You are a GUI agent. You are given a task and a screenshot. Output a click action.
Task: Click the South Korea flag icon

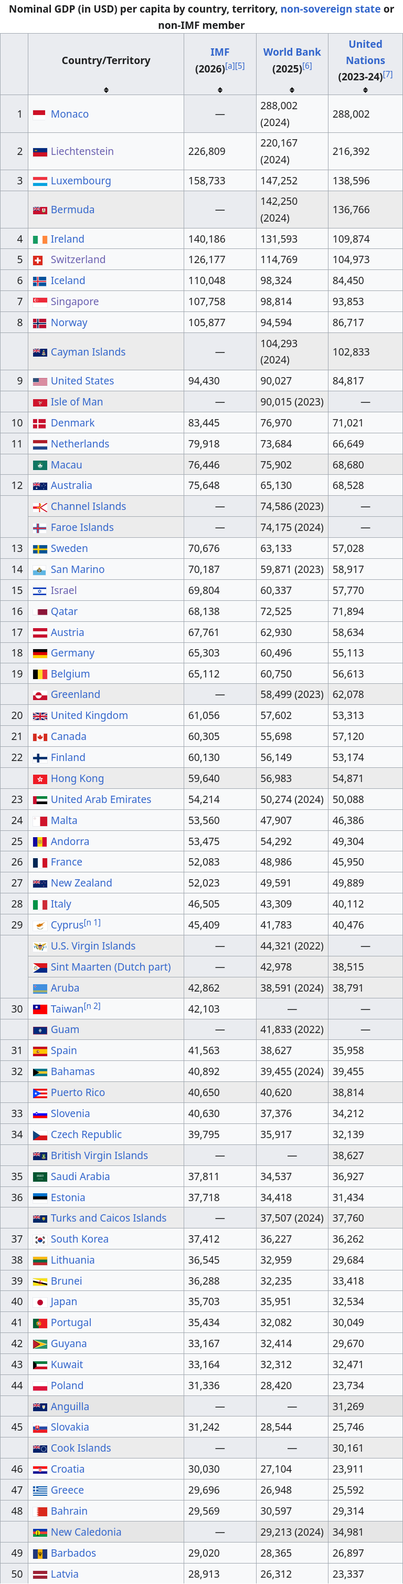click(40, 1239)
